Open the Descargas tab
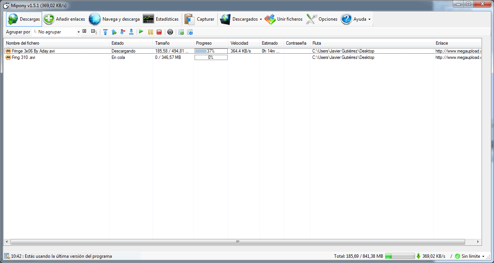Image resolution: width=494 pixels, height=263 pixels. (24, 19)
